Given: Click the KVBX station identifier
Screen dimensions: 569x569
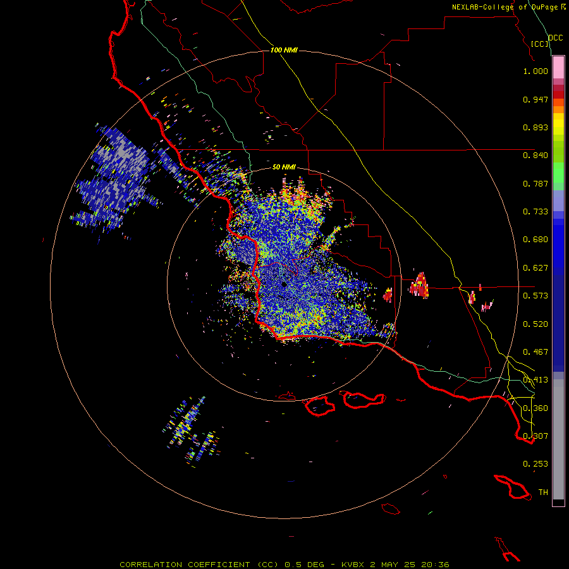Looking at the screenshot, I should 353,565.
